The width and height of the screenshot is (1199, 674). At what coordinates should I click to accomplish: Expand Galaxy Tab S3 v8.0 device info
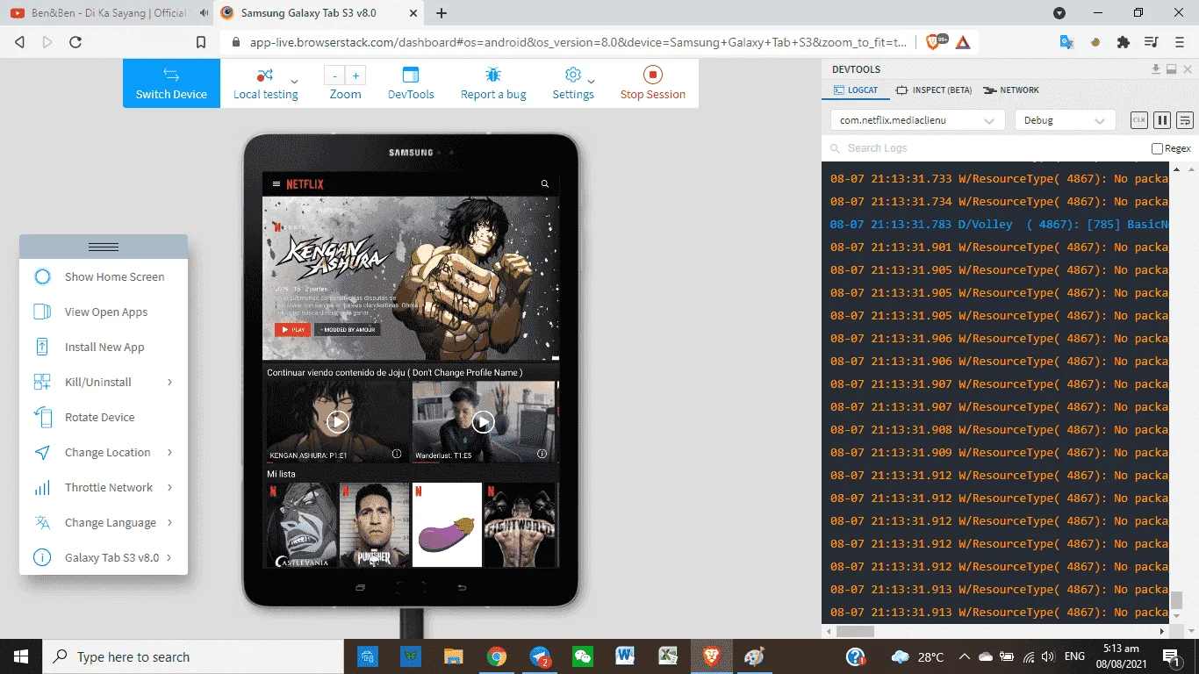[104, 557]
